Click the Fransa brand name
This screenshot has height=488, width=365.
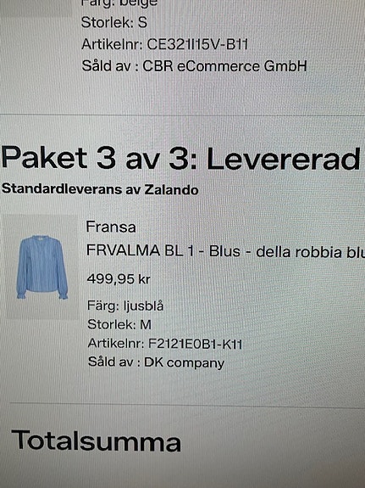point(111,227)
